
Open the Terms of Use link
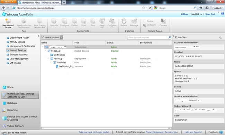pyautogui.click(x=171, y=132)
